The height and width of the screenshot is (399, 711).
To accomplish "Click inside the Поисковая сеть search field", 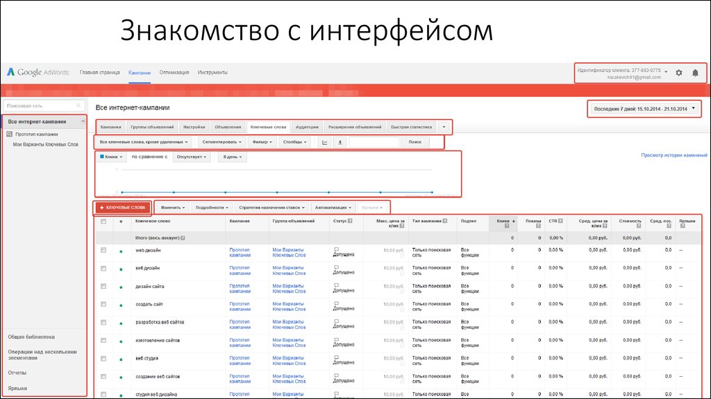I will [44, 106].
